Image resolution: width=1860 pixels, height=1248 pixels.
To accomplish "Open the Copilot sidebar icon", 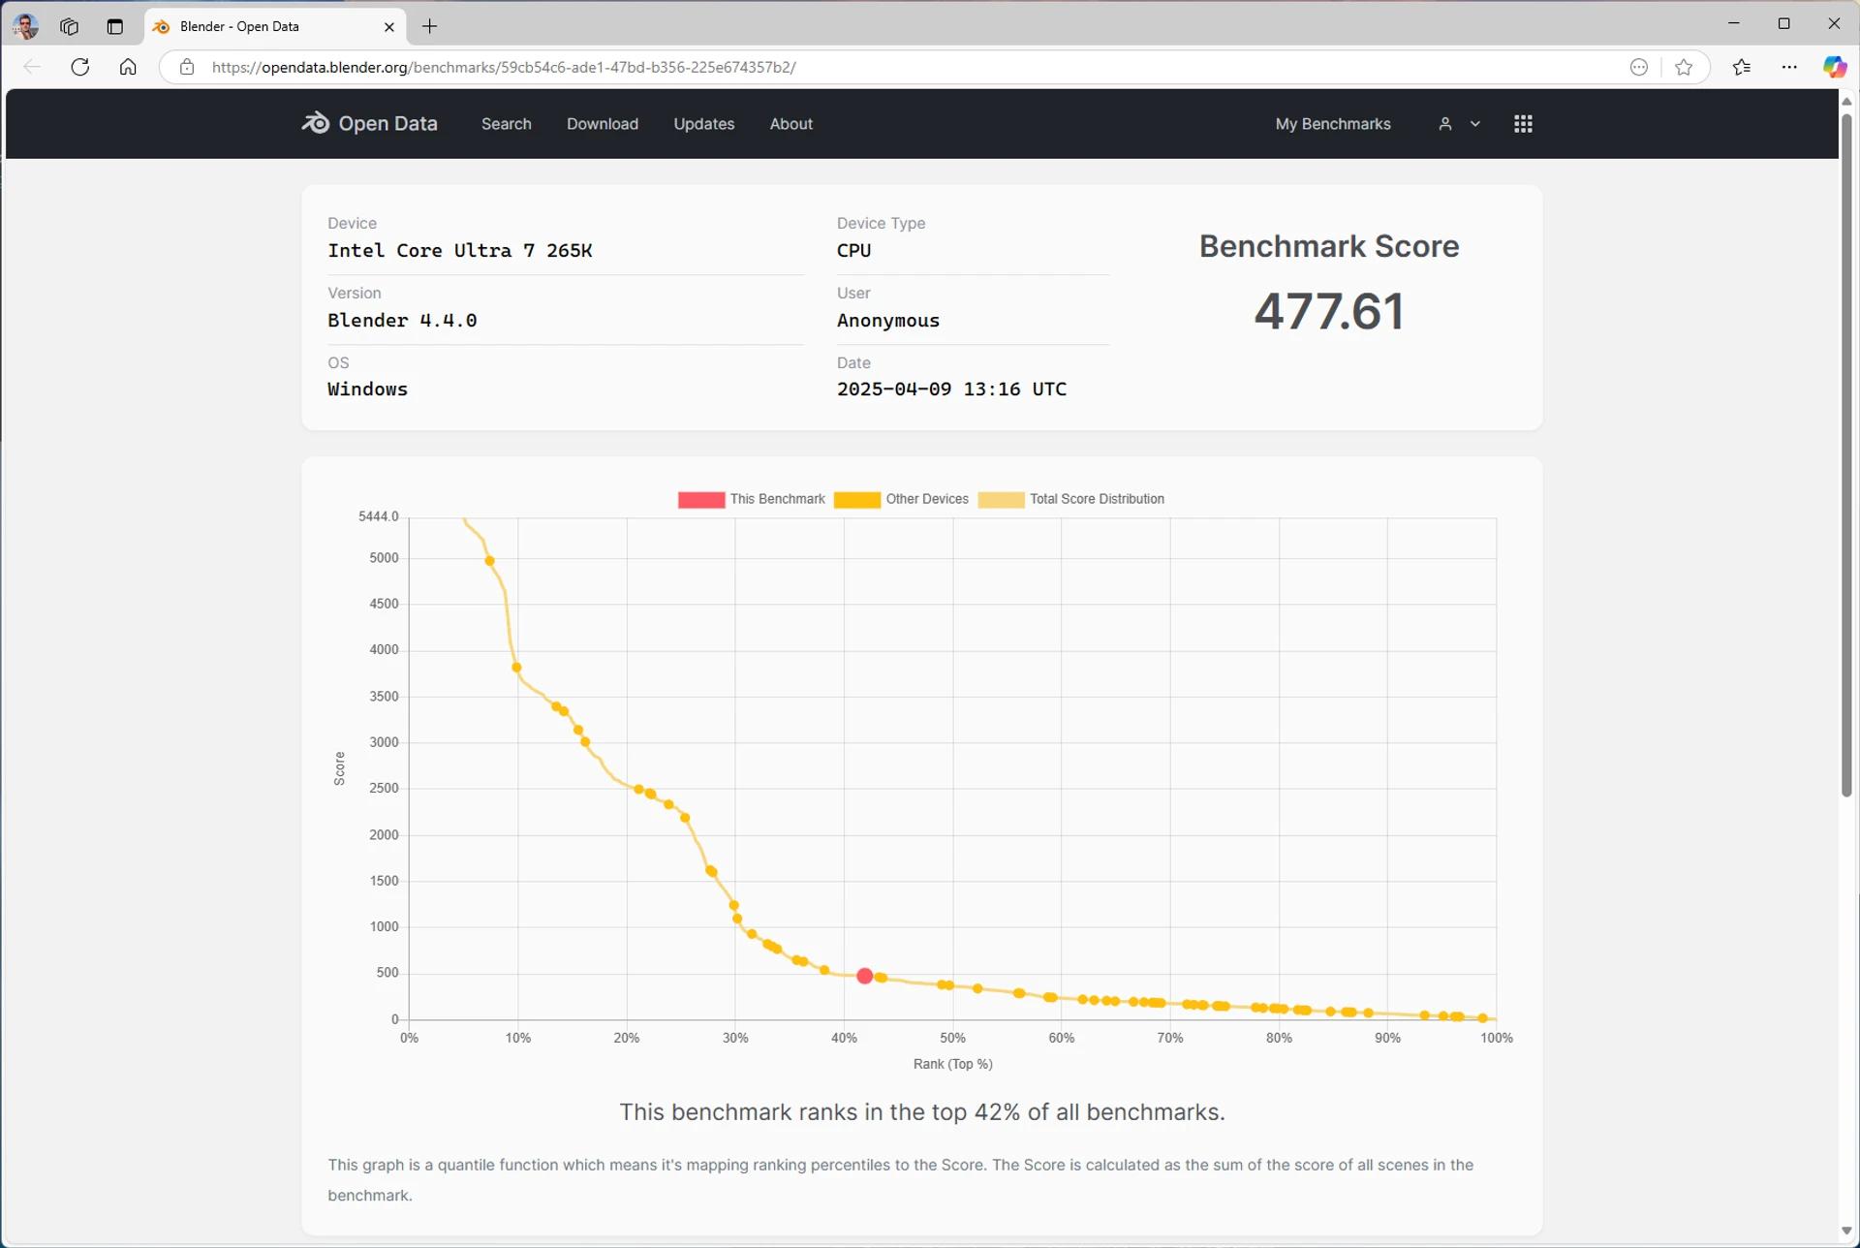I will point(1834,67).
